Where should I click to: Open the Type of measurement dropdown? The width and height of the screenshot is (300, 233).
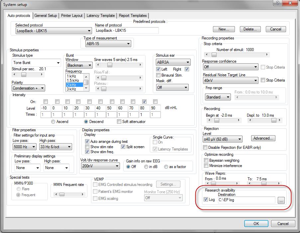pyautogui.click(x=108, y=44)
